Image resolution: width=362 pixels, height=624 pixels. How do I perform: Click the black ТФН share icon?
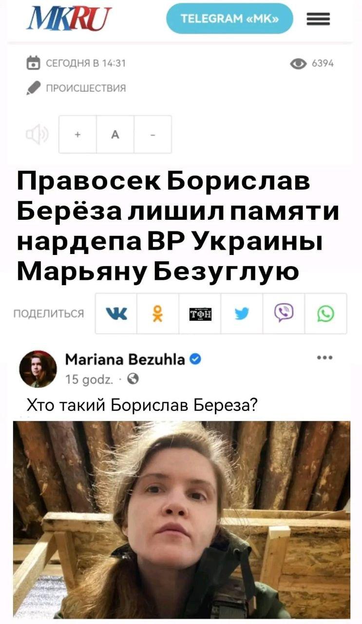(200, 313)
